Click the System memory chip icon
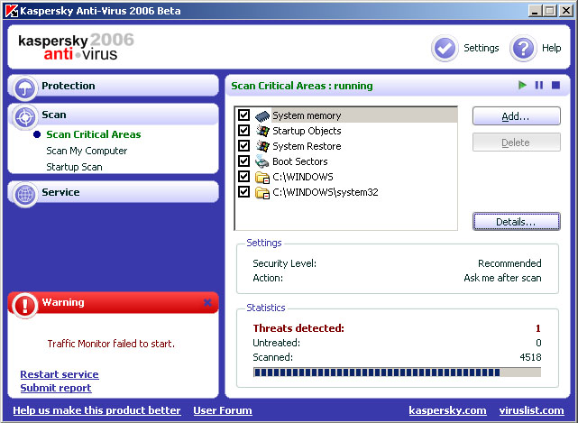 pos(262,115)
